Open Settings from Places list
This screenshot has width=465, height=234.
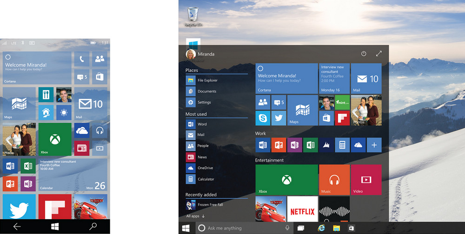(217, 102)
